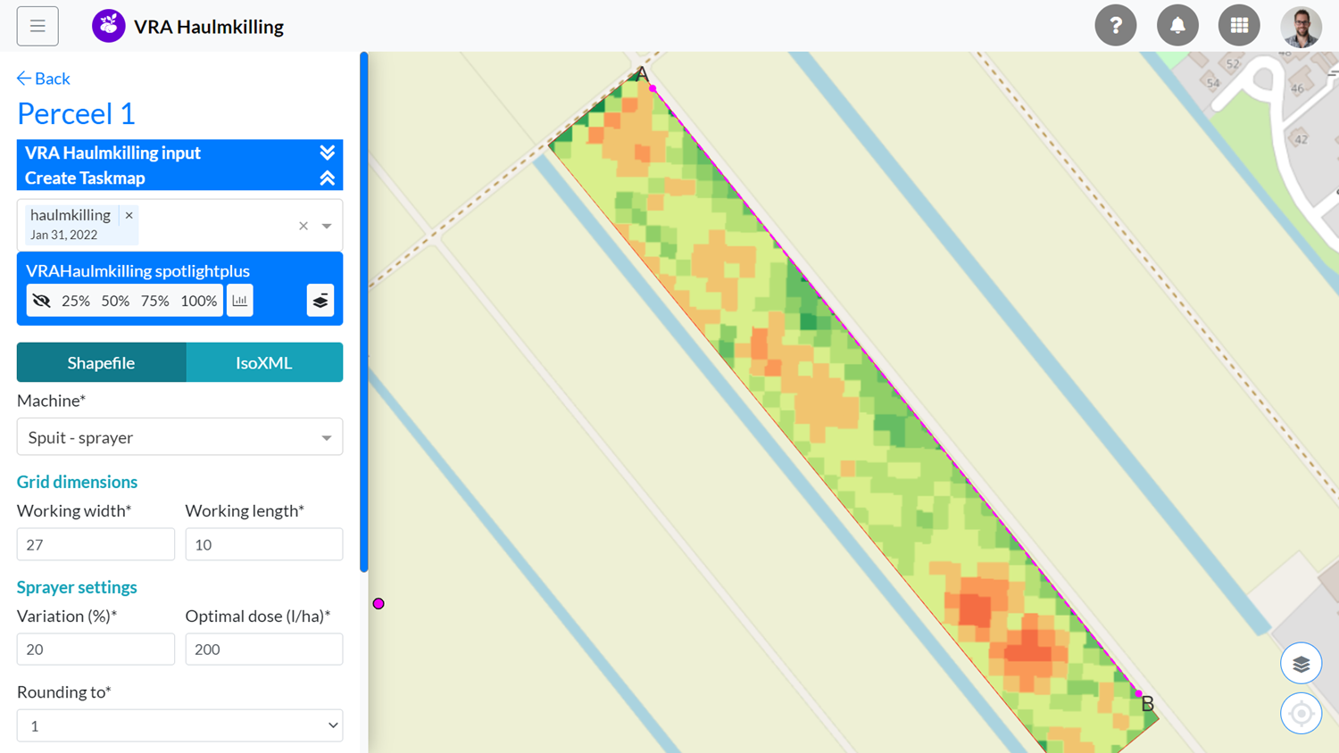
Task: Remove the haulmkilling Jan 31, 2022 tag
Action: pos(129,215)
